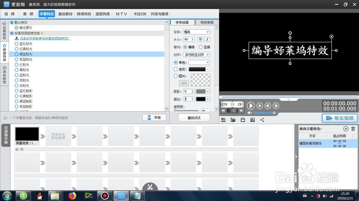Open the help question-mark icon

point(252,120)
